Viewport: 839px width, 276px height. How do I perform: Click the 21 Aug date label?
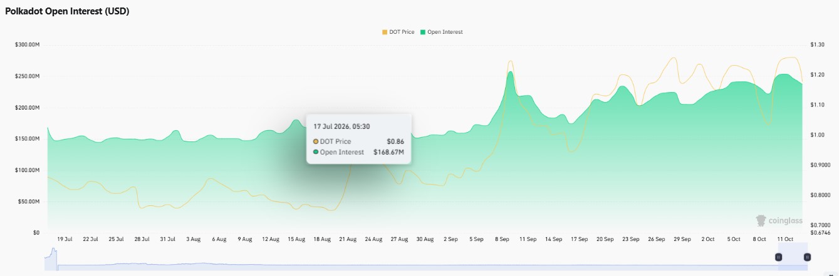click(x=348, y=239)
